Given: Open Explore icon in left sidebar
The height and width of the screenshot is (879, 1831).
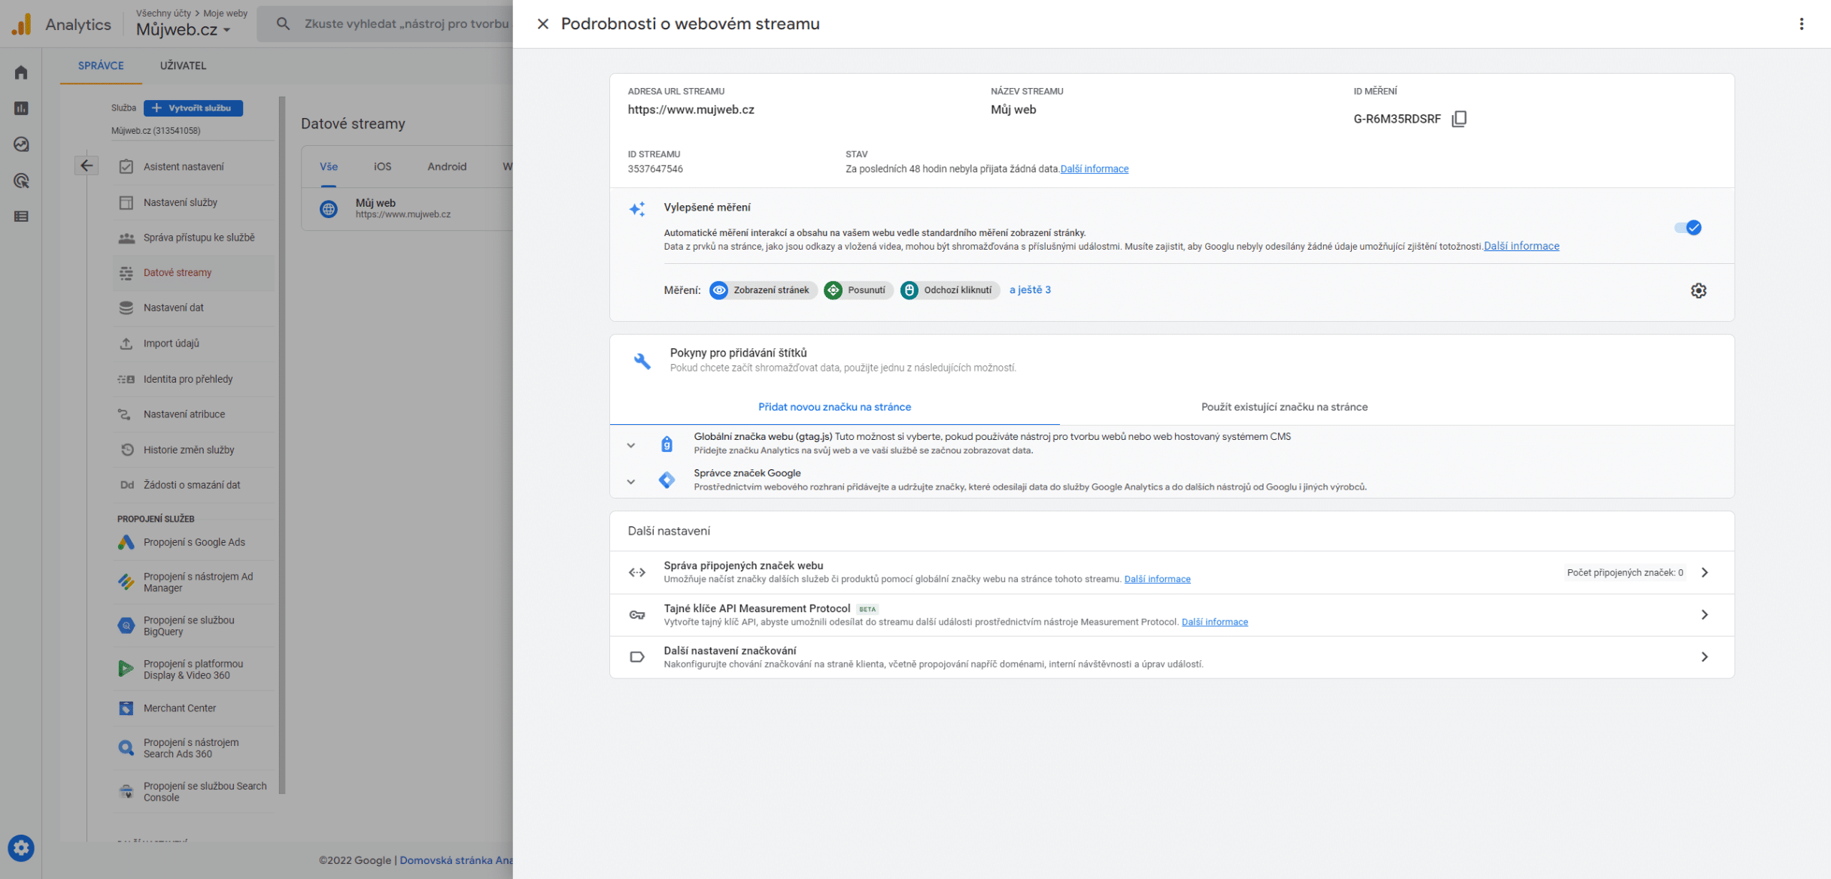Looking at the screenshot, I should click(21, 144).
